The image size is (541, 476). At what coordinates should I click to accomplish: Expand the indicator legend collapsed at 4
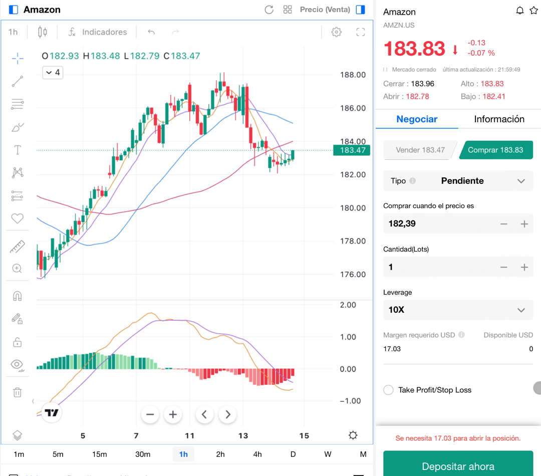[53, 73]
